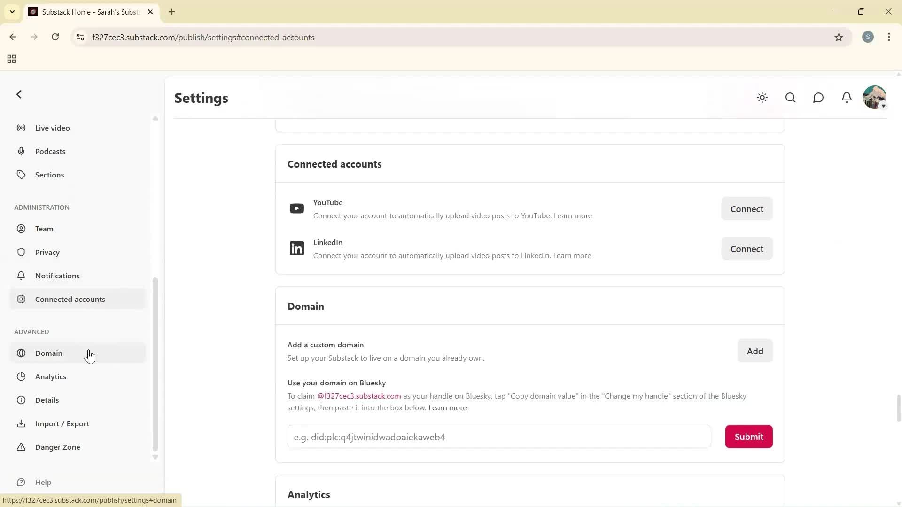Submit the Bluesky domain value
Viewport: 902px width, 507px height.
coord(748,437)
